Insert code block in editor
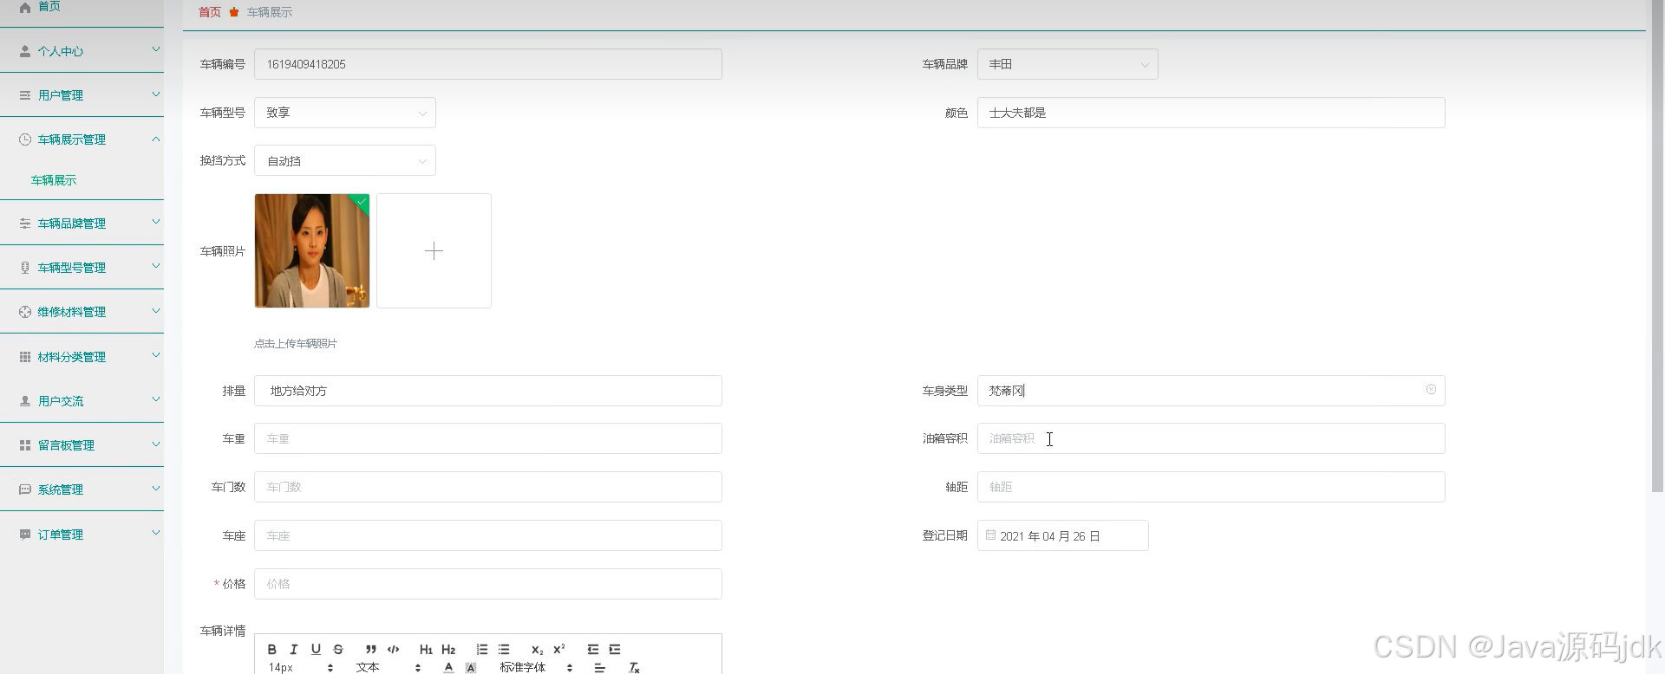 [394, 649]
